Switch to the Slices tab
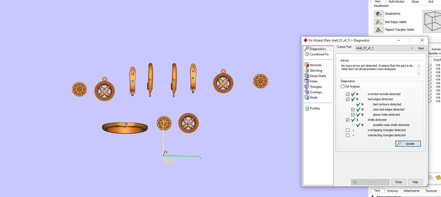The image size is (441, 197). tap(415, 2)
